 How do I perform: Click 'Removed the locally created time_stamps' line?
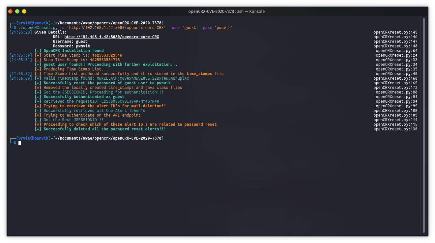pos(108,88)
